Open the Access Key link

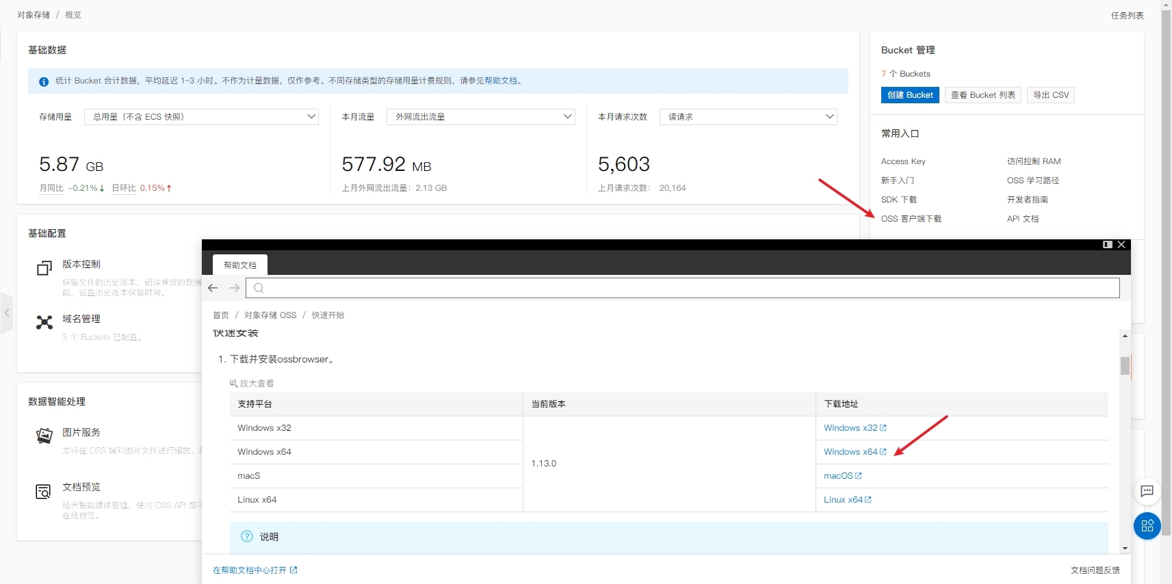[903, 161]
